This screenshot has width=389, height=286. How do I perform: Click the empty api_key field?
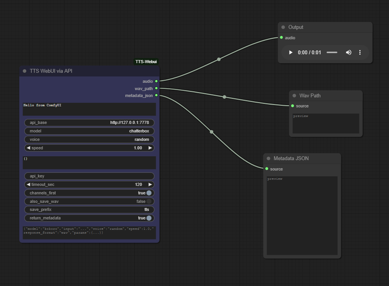(x=89, y=176)
